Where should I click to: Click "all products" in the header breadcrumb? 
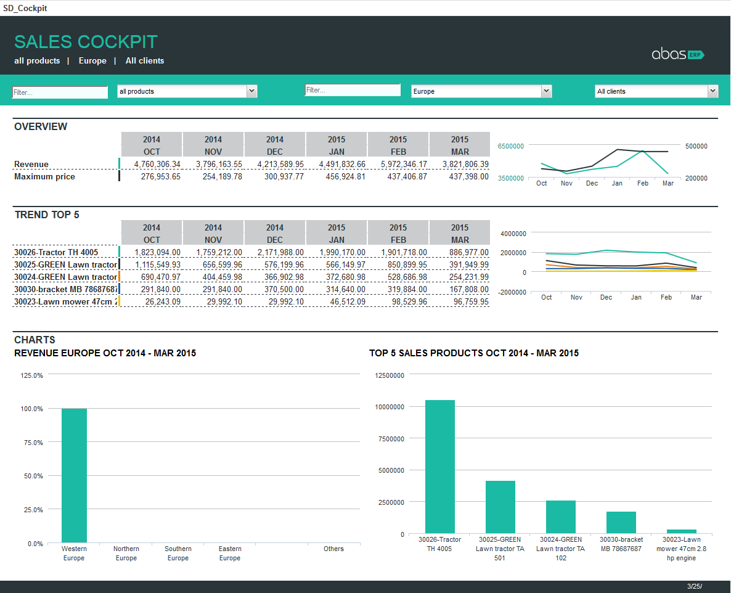36,60
